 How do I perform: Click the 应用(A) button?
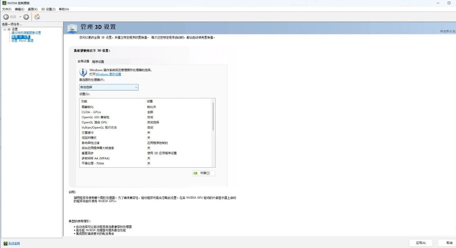tap(420, 243)
